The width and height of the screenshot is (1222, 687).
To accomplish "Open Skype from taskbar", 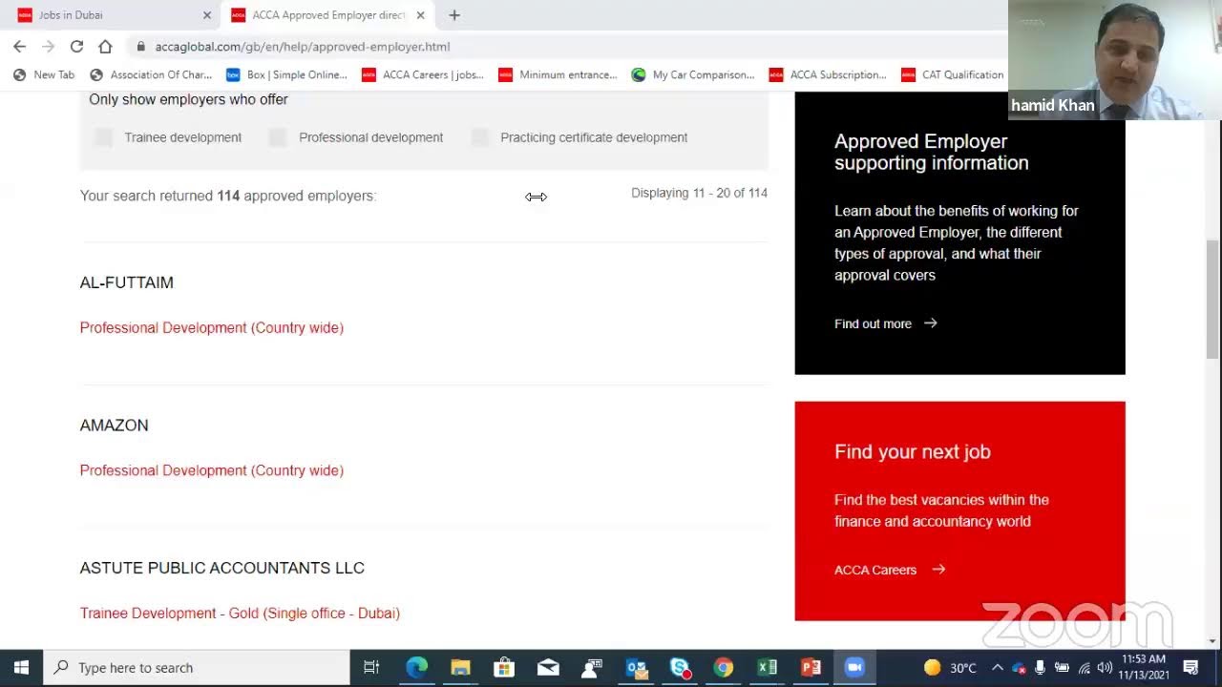I will click(680, 667).
